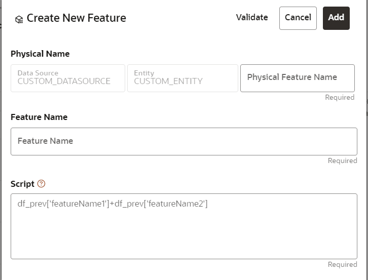Click the Feature Name section label

tap(39, 117)
